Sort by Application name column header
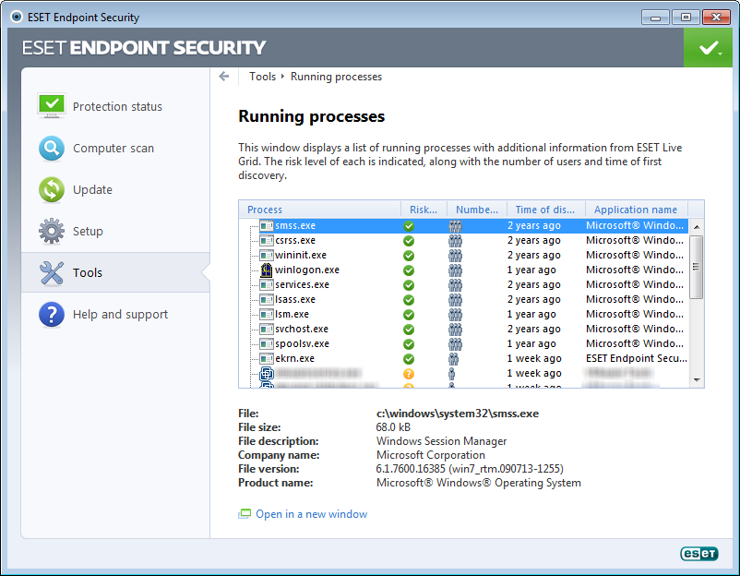The image size is (740, 576). (636, 210)
